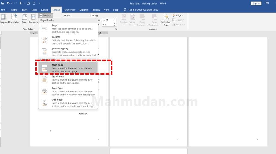Open the Selection Pane

166,20
